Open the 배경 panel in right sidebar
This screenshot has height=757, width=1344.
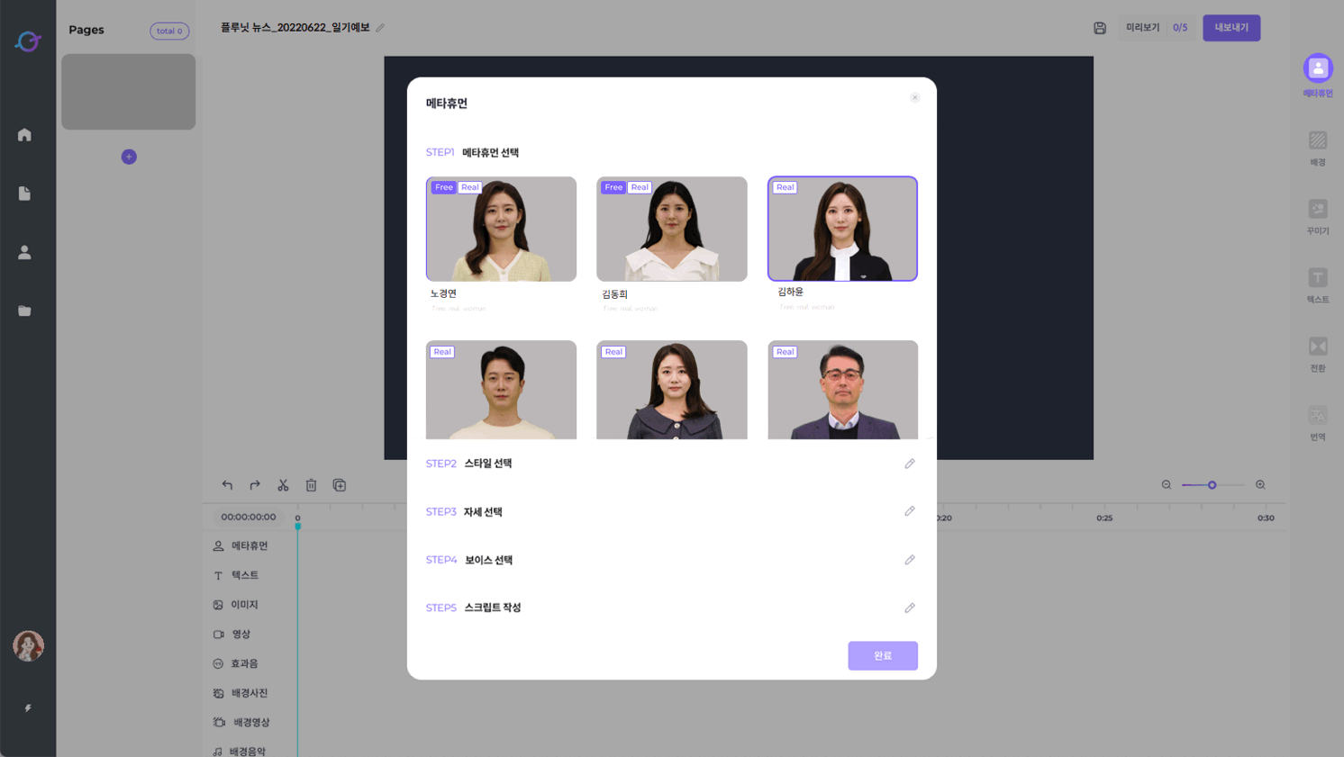(1317, 148)
